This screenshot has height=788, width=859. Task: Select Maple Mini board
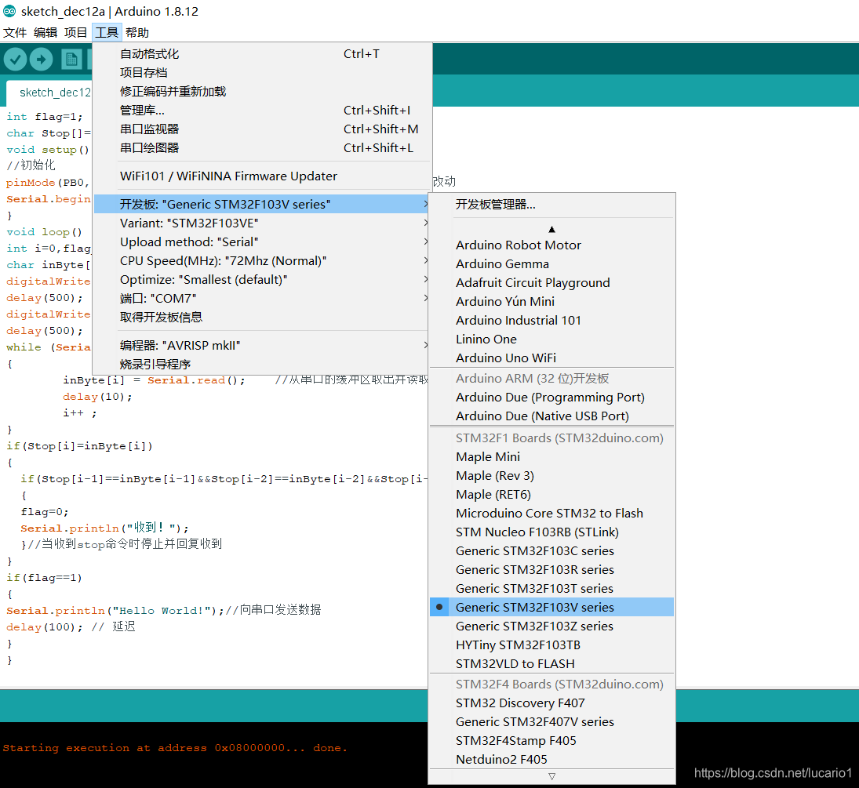[551, 456]
